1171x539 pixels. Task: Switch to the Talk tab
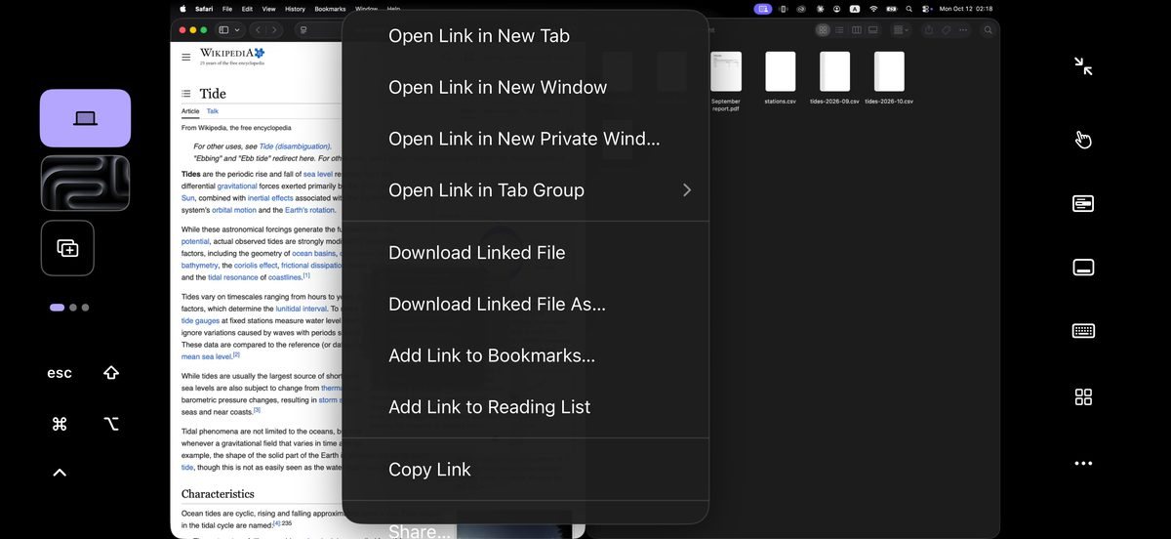tap(213, 111)
